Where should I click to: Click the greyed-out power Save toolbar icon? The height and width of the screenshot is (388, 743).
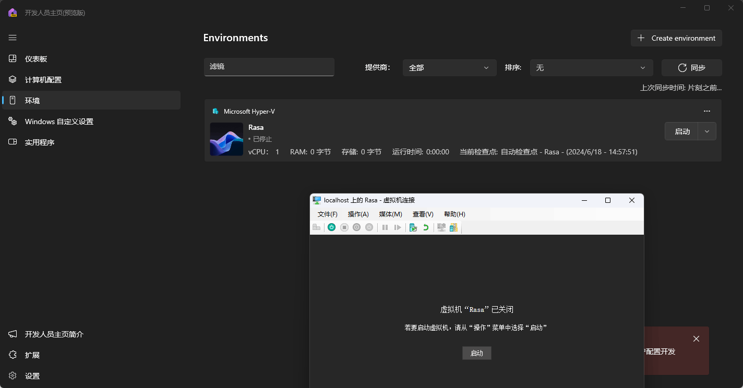pos(369,227)
